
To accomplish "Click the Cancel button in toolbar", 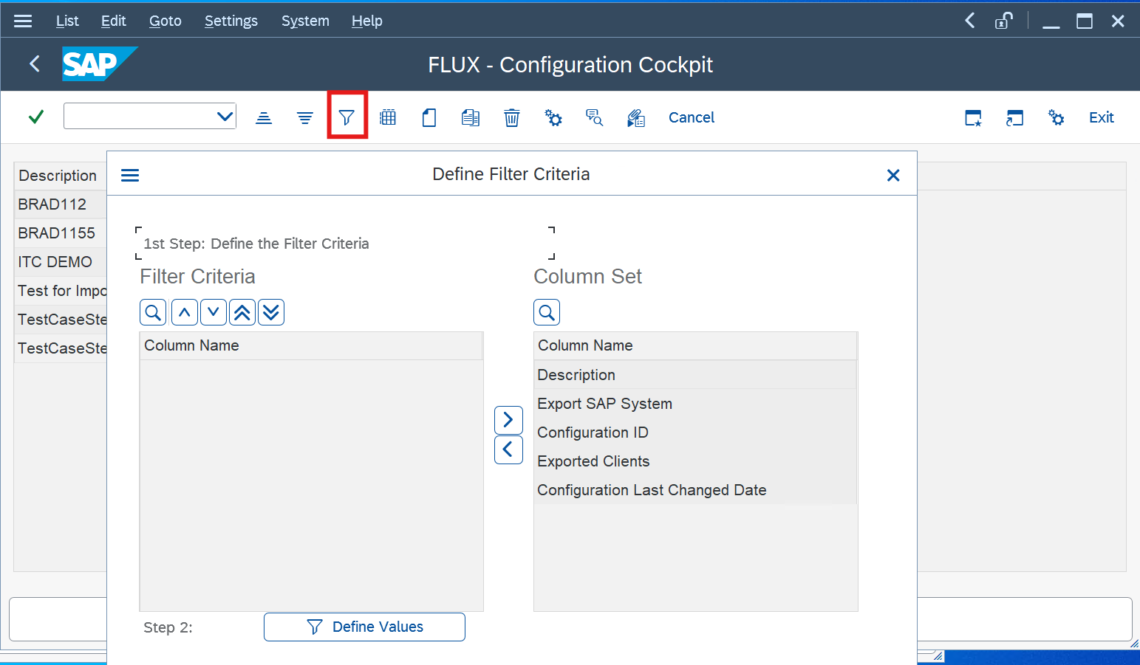I will (691, 117).
